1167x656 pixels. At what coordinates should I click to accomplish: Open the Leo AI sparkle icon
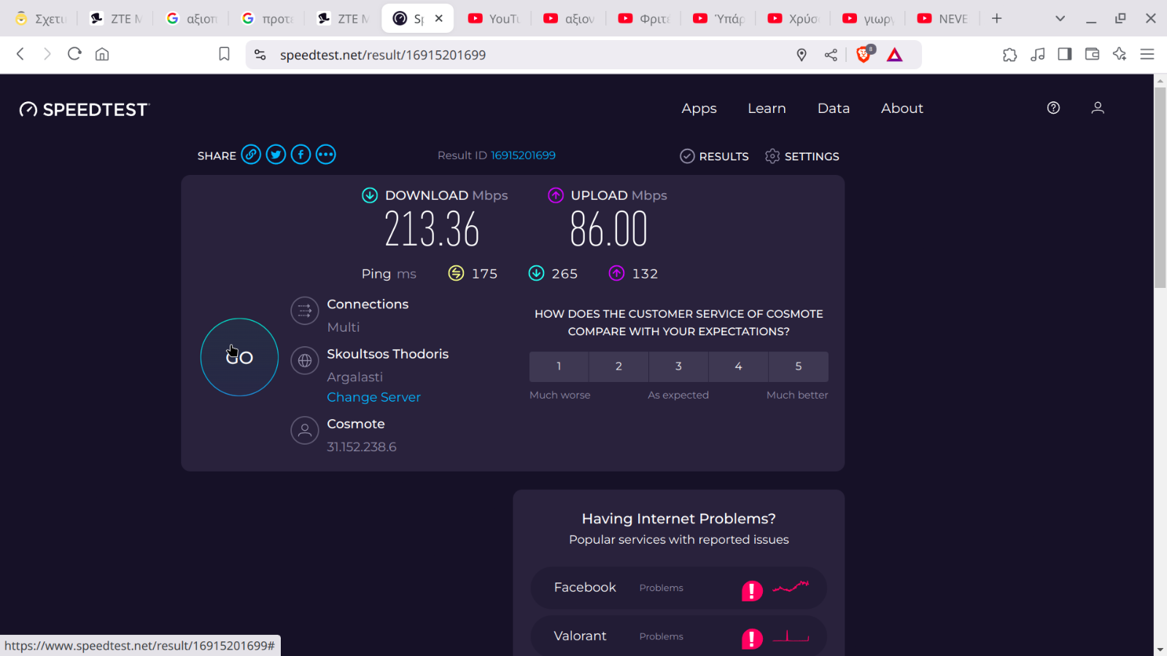point(1120,54)
